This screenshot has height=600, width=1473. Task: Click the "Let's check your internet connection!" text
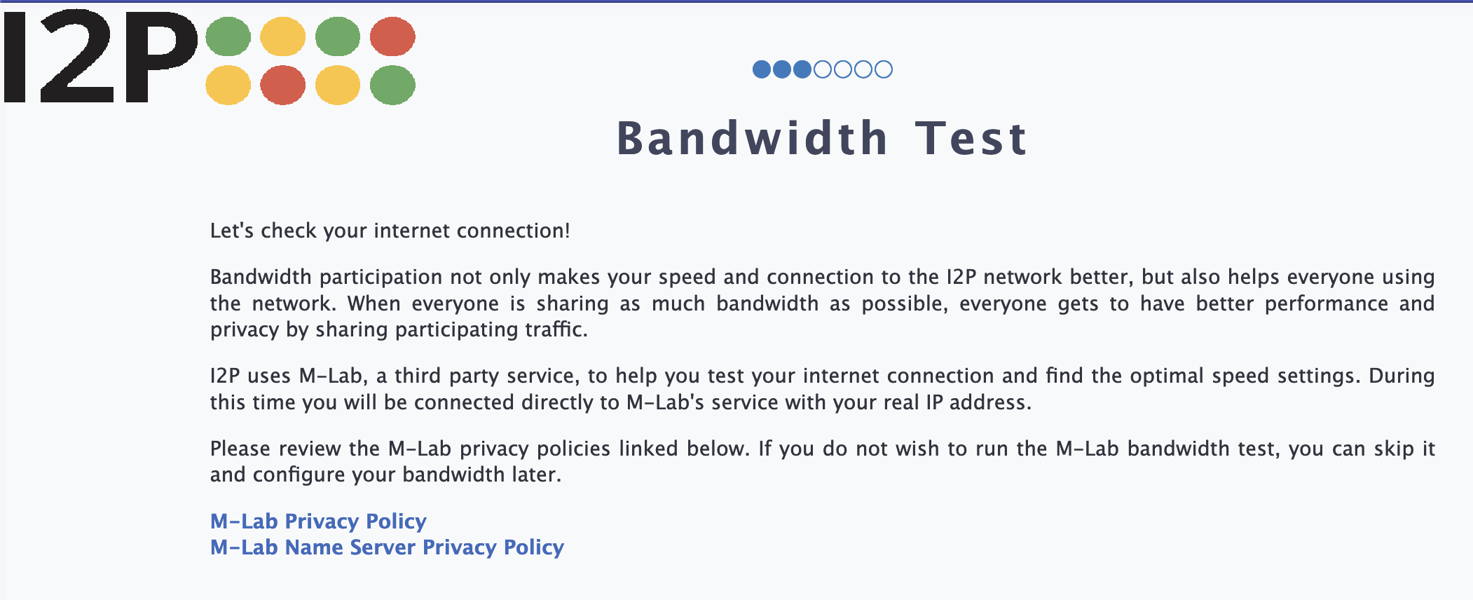(390, 231)
